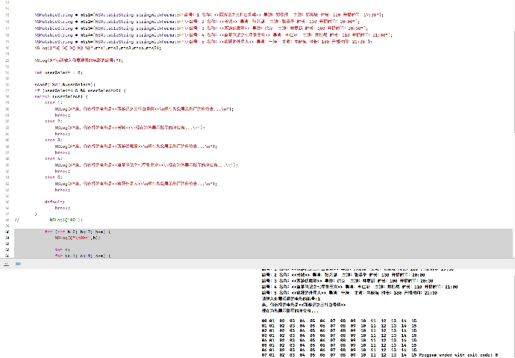
Task: Click the first seat row in console output
Action: click(x=339, y=321)
